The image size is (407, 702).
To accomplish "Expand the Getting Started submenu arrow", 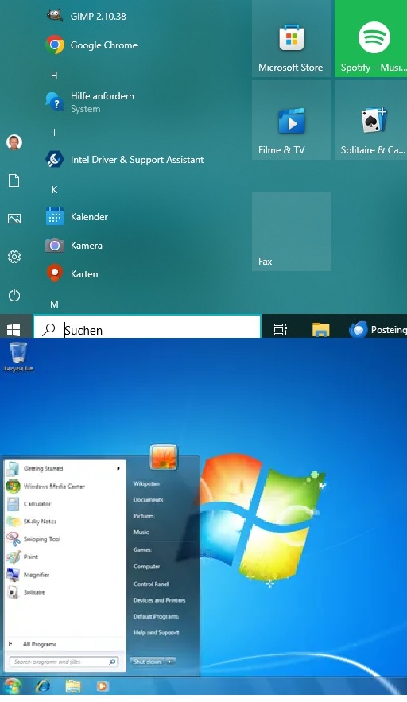I will click(x=118, y=468).
